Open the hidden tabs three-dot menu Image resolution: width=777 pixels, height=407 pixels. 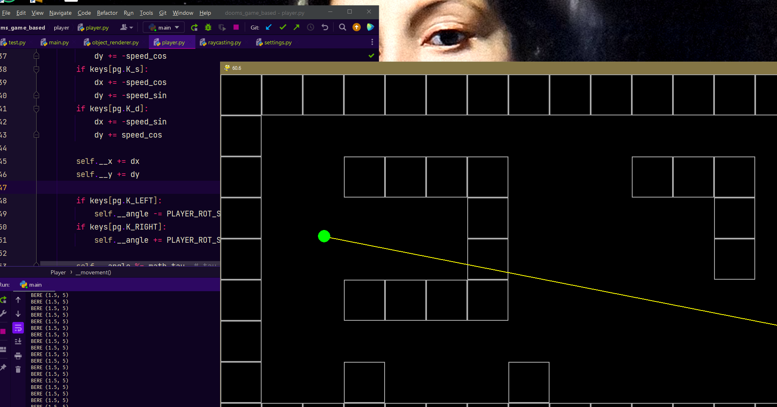(372, 42)
